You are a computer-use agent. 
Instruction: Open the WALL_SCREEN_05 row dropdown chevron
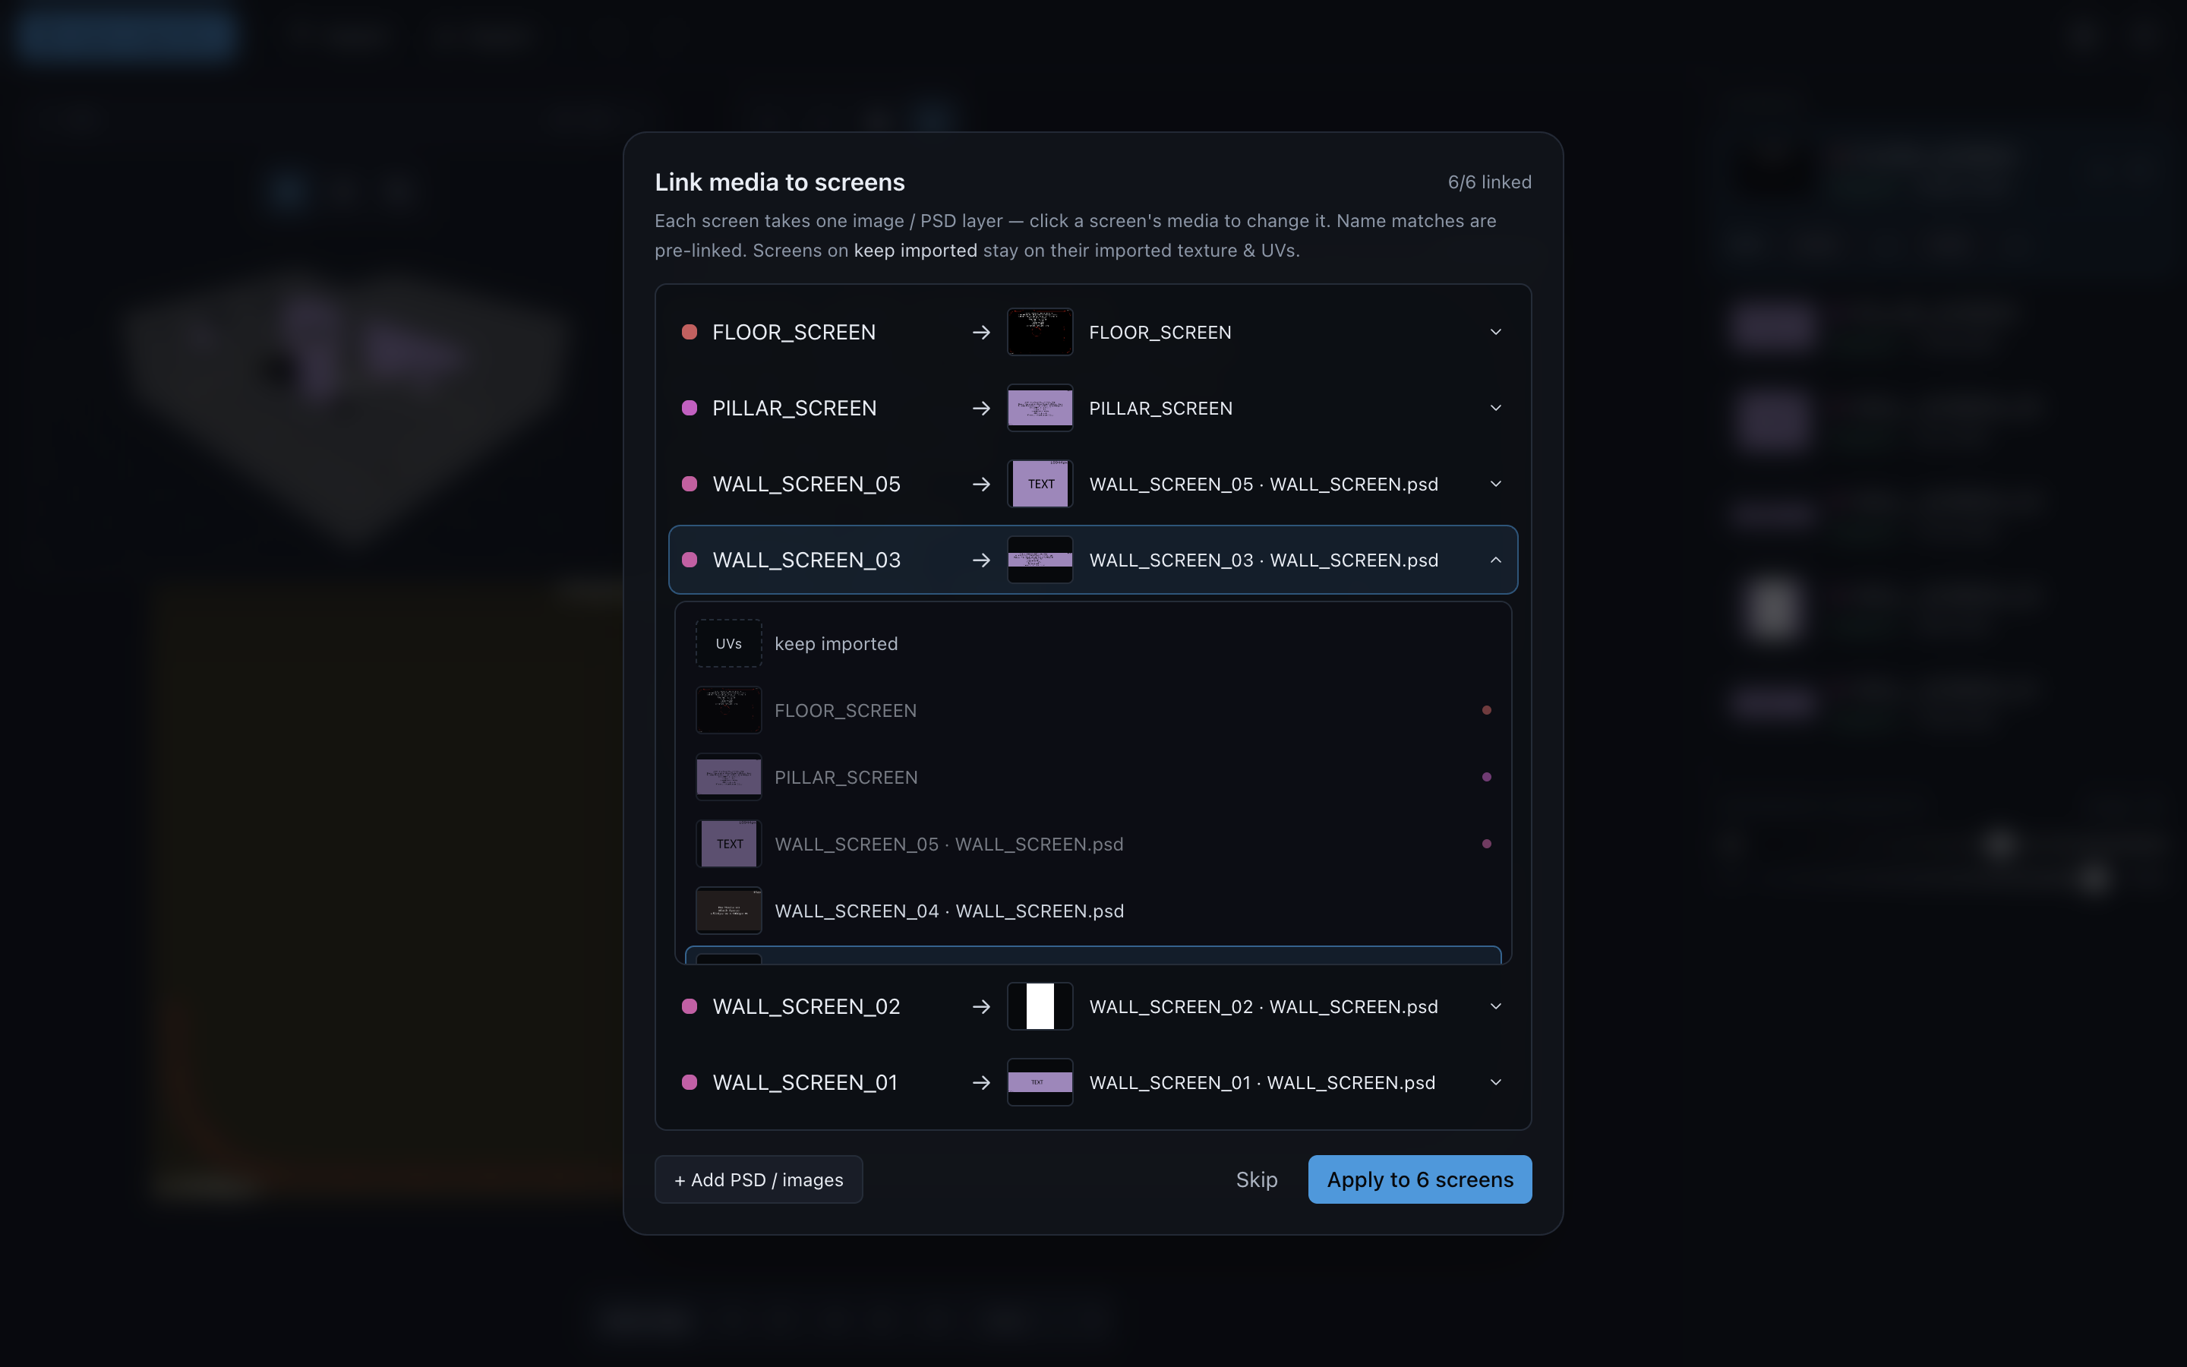1496,484
